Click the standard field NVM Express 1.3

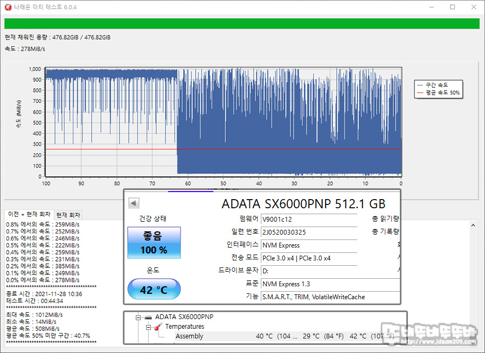coord(330,284)
